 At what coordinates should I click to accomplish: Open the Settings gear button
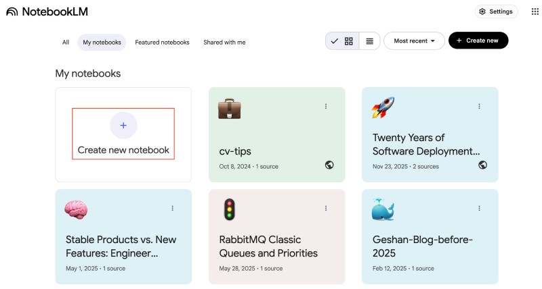(496, 11)
